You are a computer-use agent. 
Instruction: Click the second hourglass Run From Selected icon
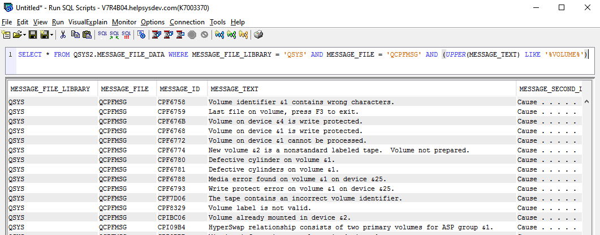[x=168, y=35]
